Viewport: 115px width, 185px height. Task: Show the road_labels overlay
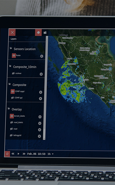click(x=12, y=123)
